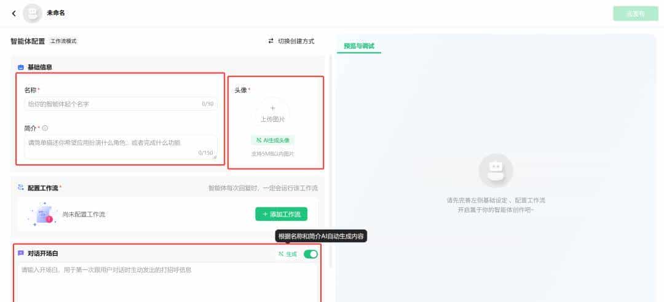664x302 pixels.
Task: Click the 去发布 publish button
Action: (635, 14)
